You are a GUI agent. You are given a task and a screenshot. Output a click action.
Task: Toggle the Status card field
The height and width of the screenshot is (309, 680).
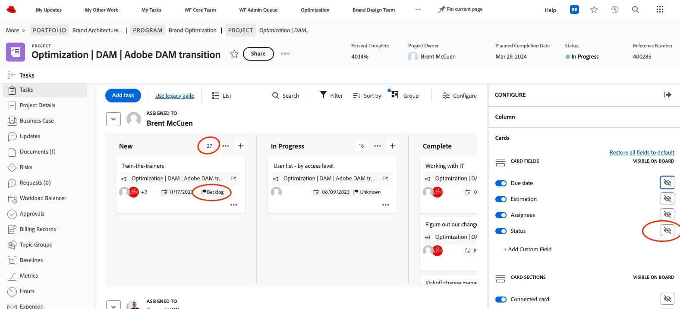tap(501, 231)
